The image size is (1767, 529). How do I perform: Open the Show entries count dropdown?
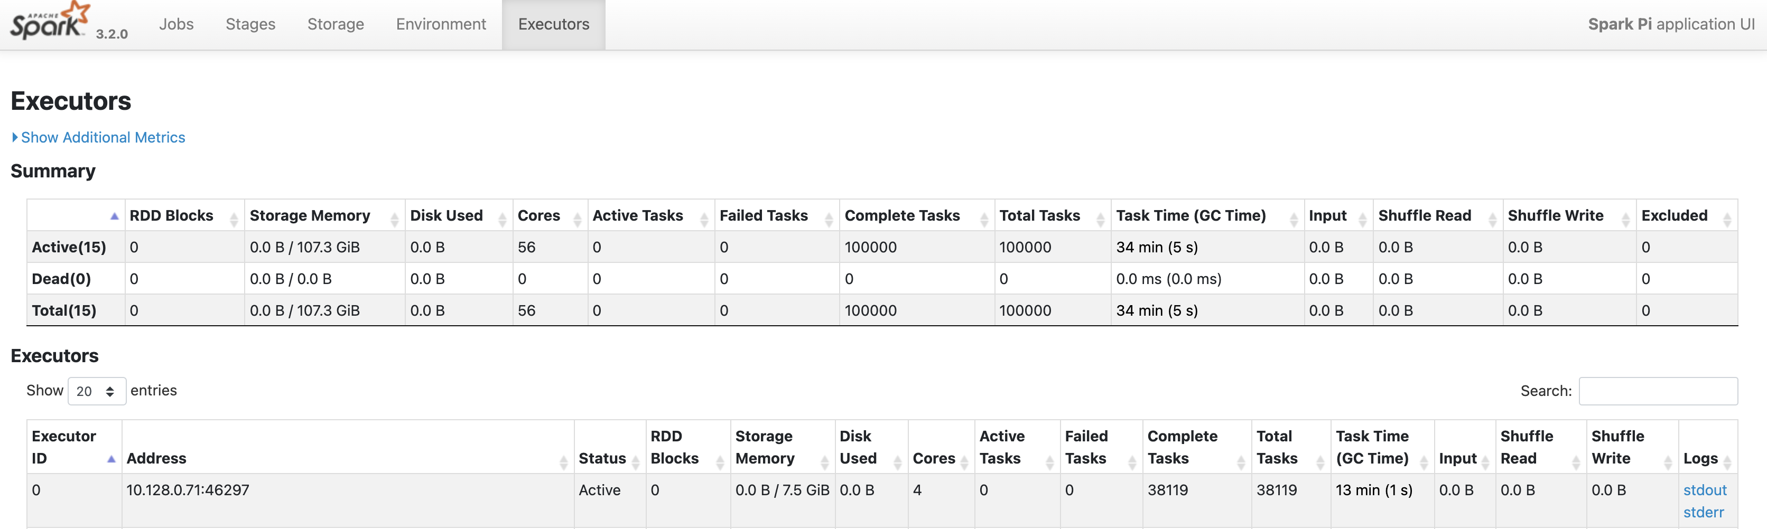point(97,391)
